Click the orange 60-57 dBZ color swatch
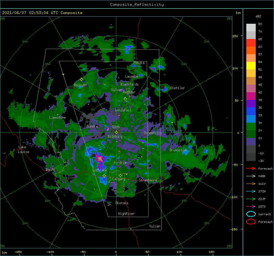 pos(251,51)
